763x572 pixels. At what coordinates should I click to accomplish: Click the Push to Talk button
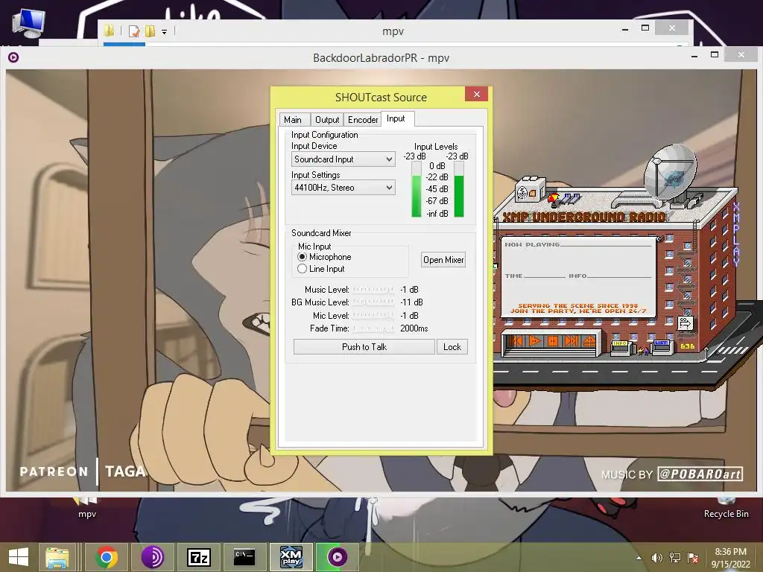[364, 347]
